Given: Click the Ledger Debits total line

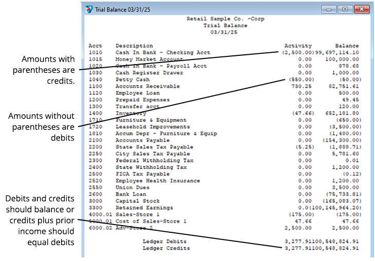Looking at the screenshot, I should [164, 242].
